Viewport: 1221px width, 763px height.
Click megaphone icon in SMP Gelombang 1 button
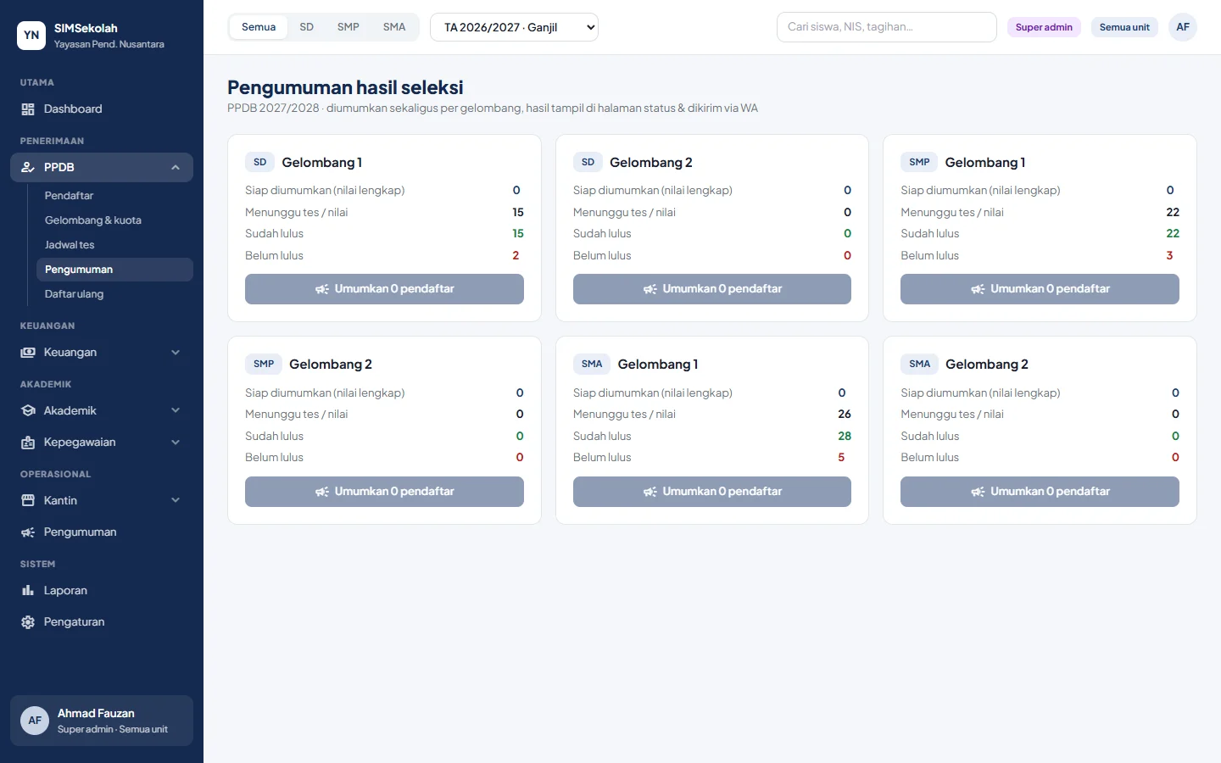pyautogui.click(x=978, y=289)
